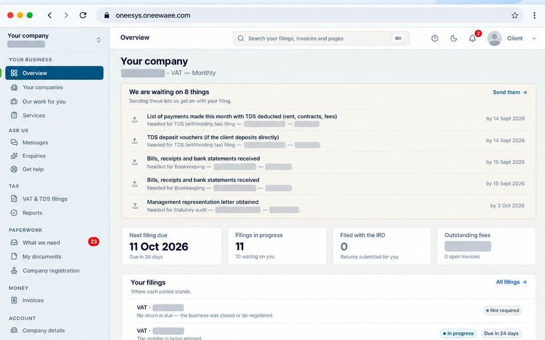545x340 pixels.
Task: Open notifications bell with 2 badge
Action: pyautogui.click(x=473, y=38)
